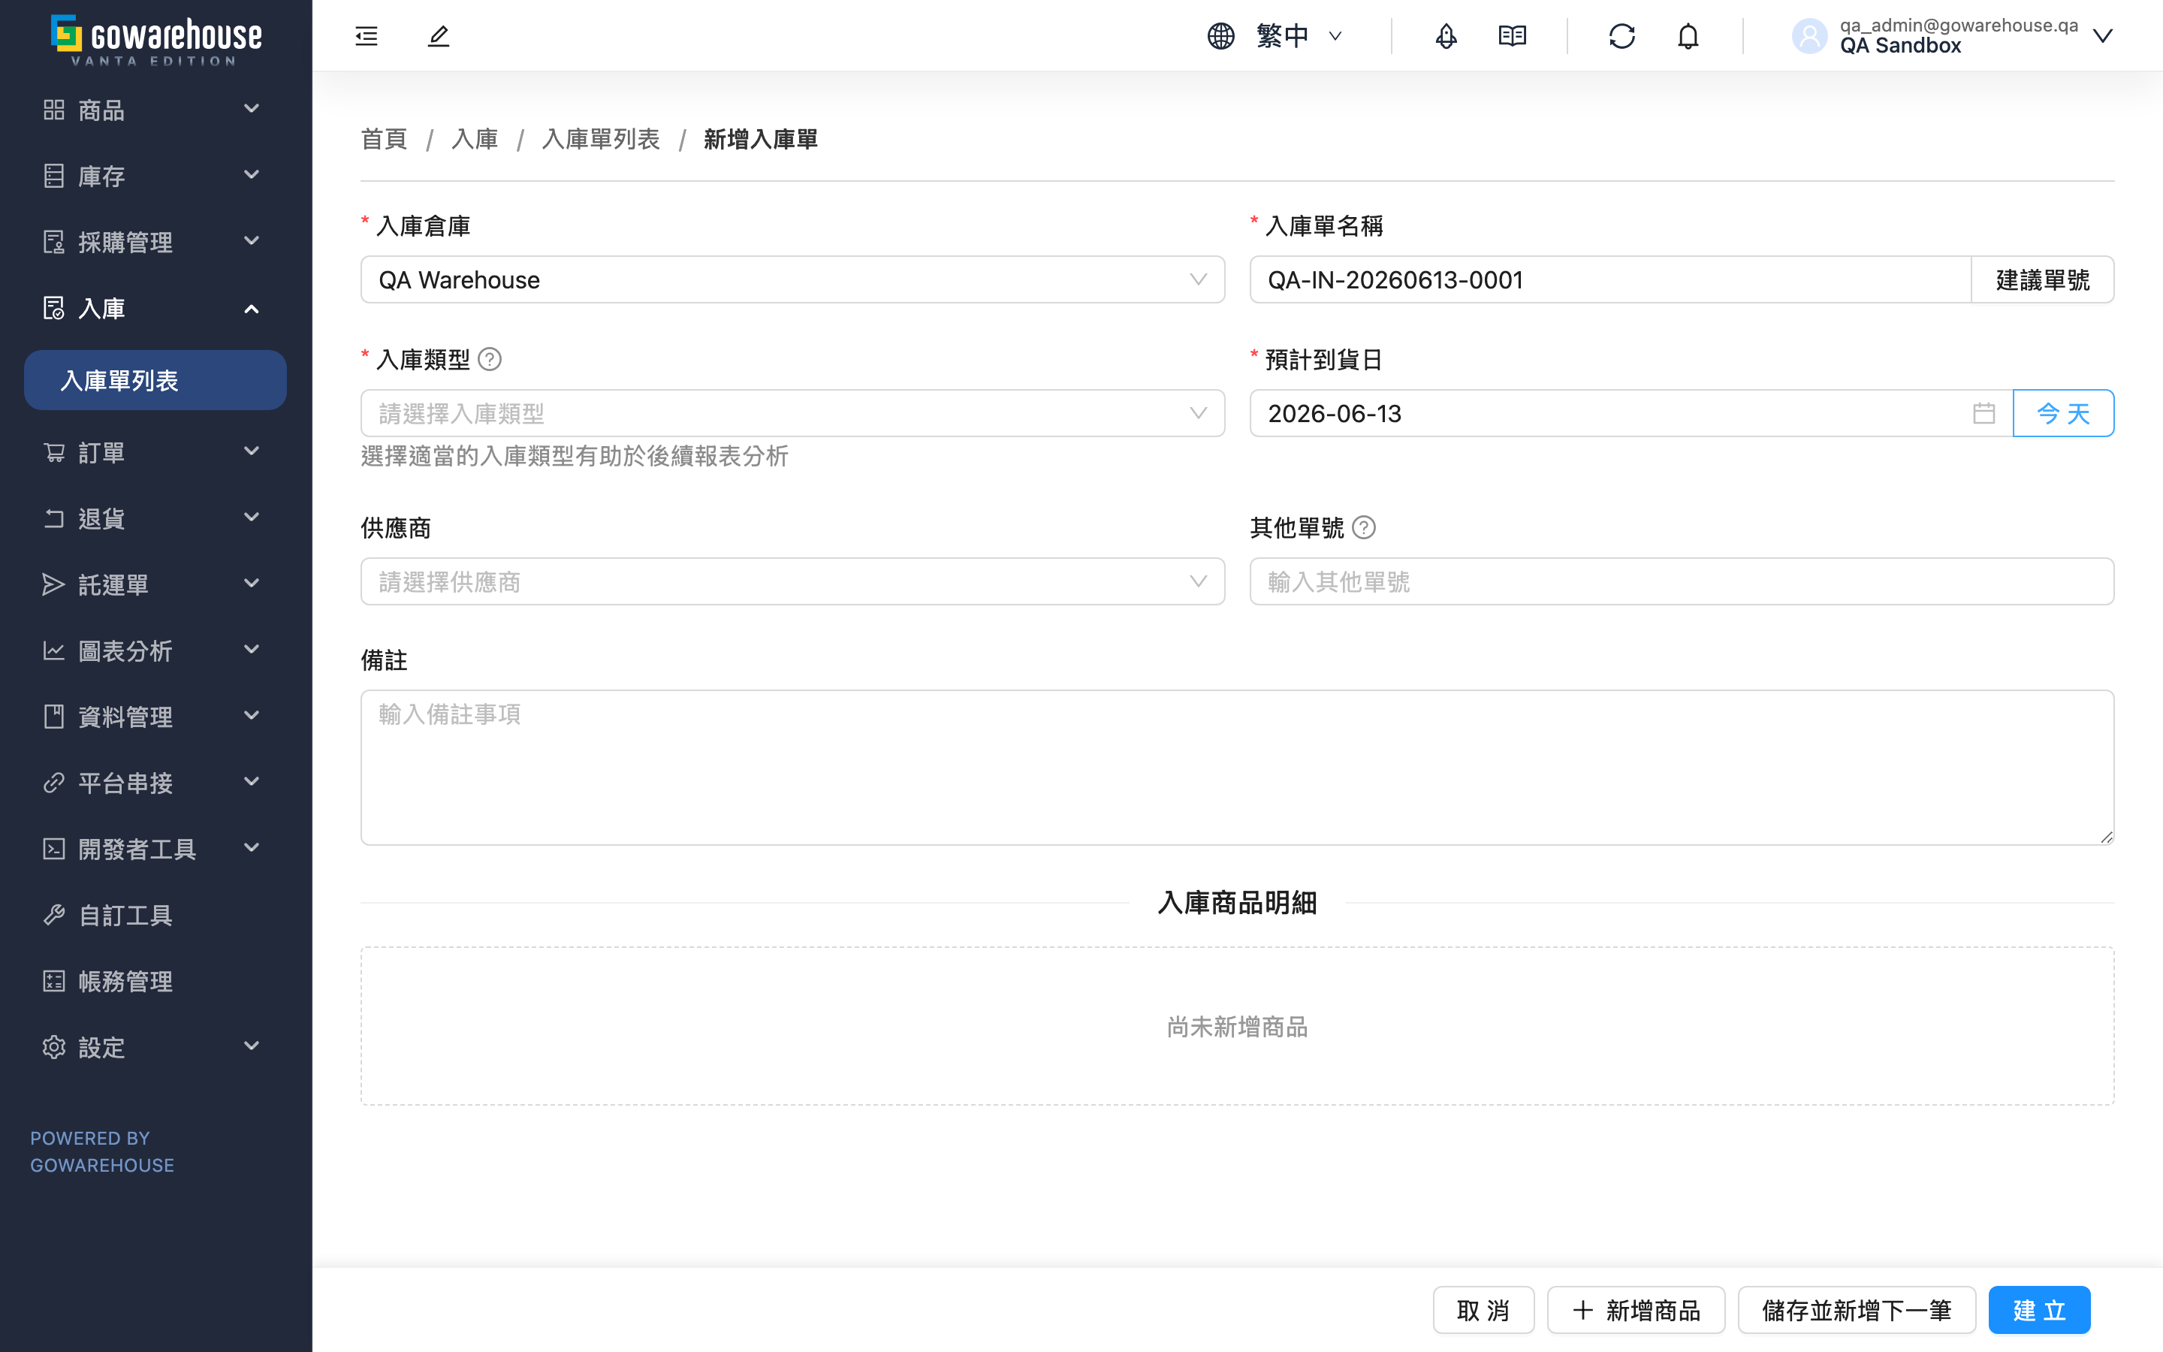This screenshot has height=1352, width=2163.
Task: Open the book documentation icon
Action: coord(1513,36)
